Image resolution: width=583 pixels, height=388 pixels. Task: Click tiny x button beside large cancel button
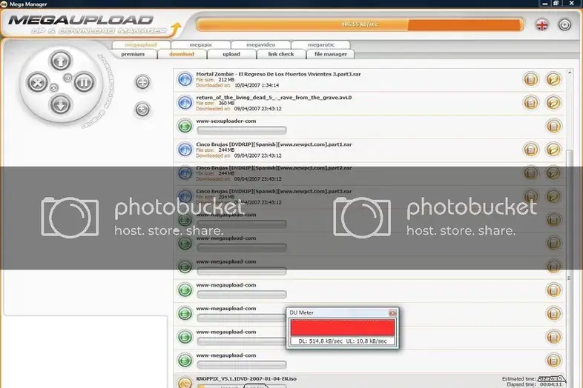(53, 87)
